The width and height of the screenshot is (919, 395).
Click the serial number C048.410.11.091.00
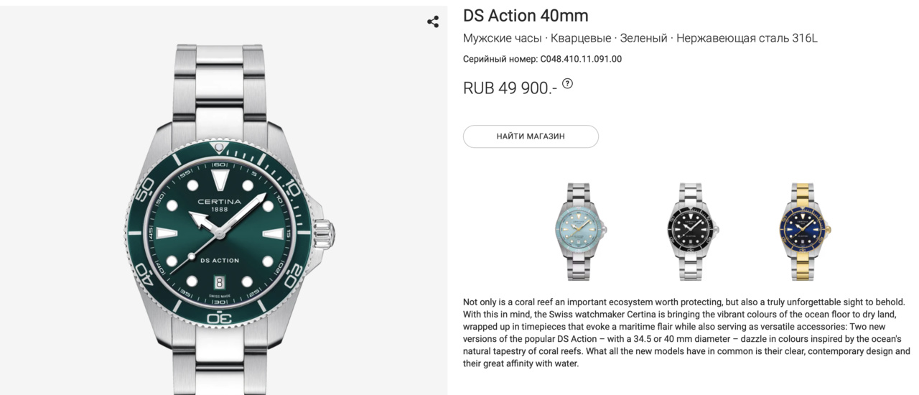(x=581, y=59)
